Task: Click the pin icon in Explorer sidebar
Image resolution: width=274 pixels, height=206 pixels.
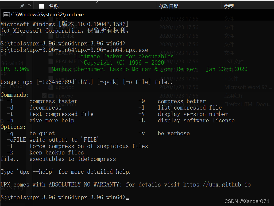Action: [22, 6]
